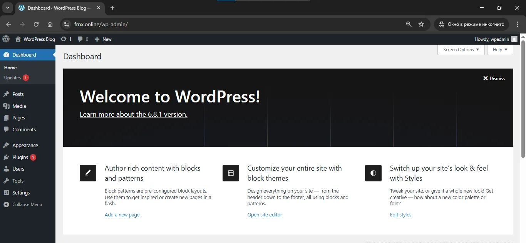Click the page vertical scrollbar thumb
The image size is (526, 243).
[523, 99]
